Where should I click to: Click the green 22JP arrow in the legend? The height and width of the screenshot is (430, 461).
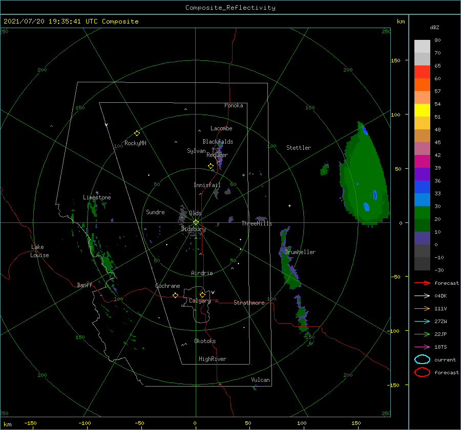coord(422,334)
